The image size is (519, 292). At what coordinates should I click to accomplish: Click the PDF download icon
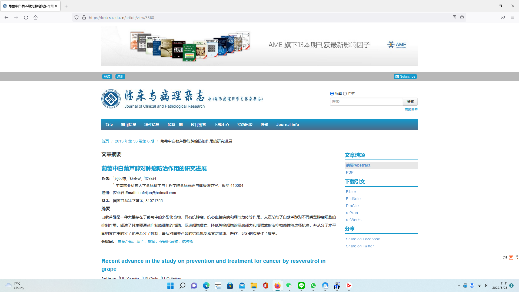click(x=350, y=172)
